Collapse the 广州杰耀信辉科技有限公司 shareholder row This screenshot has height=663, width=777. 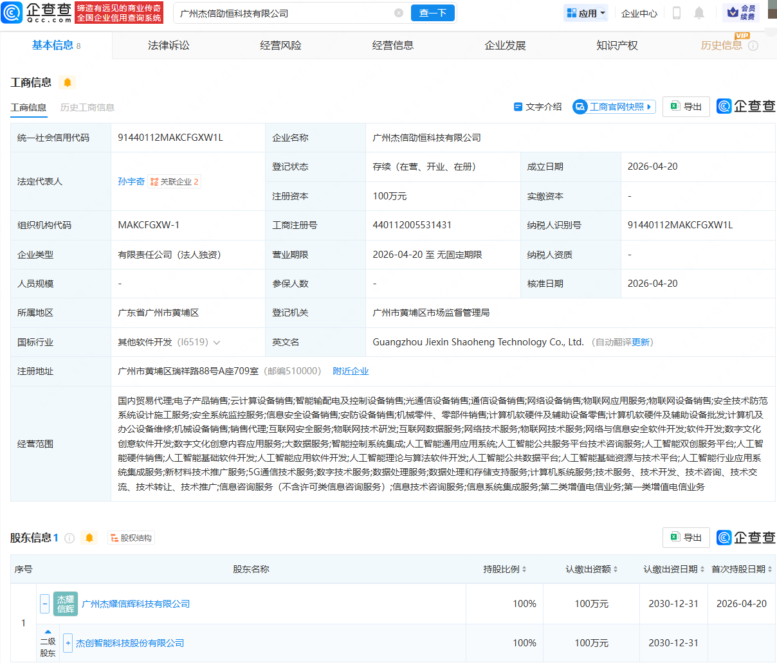(45, 604)
